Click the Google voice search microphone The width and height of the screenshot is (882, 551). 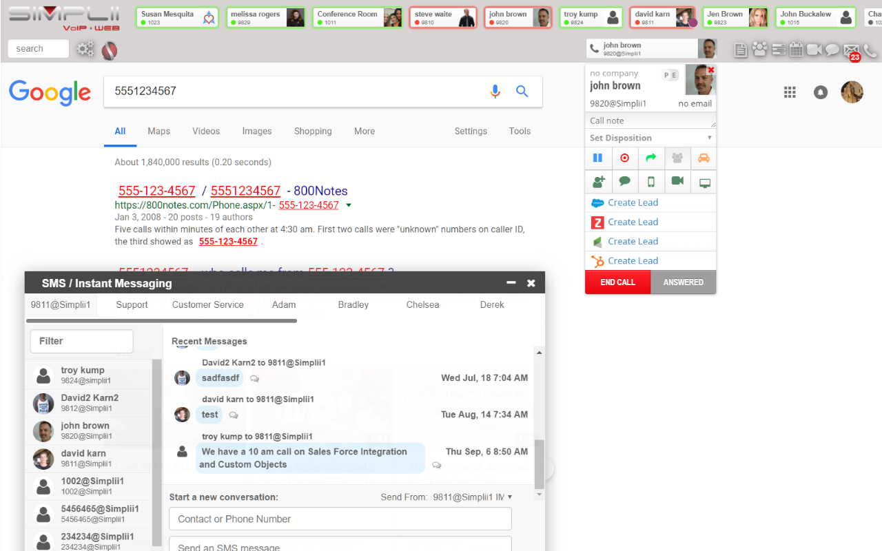click(495, 92)
